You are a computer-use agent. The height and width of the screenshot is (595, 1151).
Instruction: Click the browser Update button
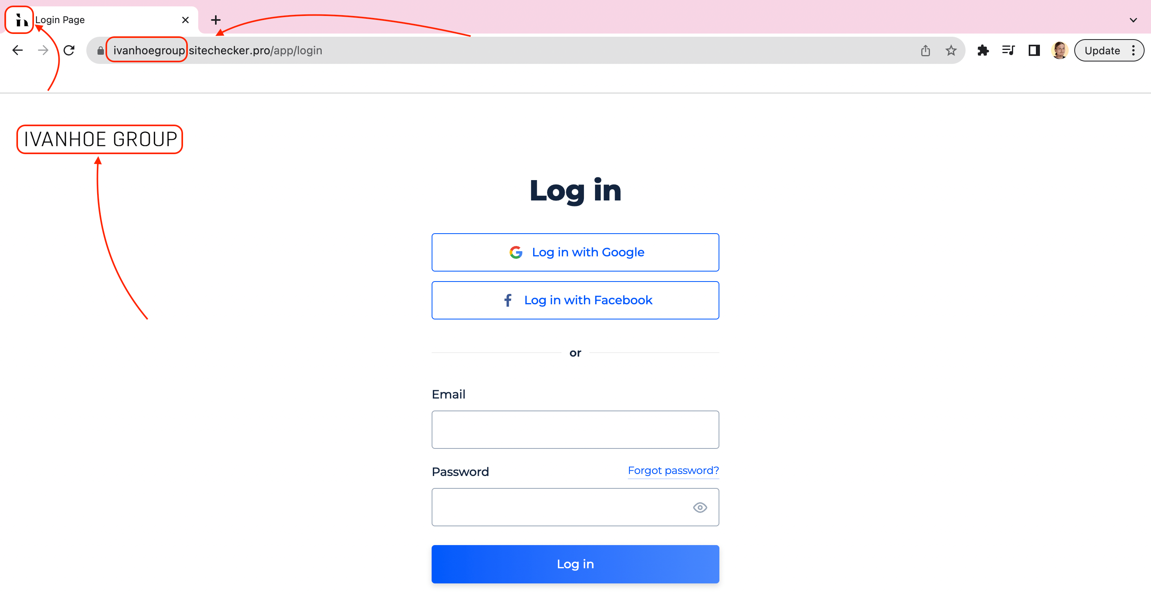1102,50
